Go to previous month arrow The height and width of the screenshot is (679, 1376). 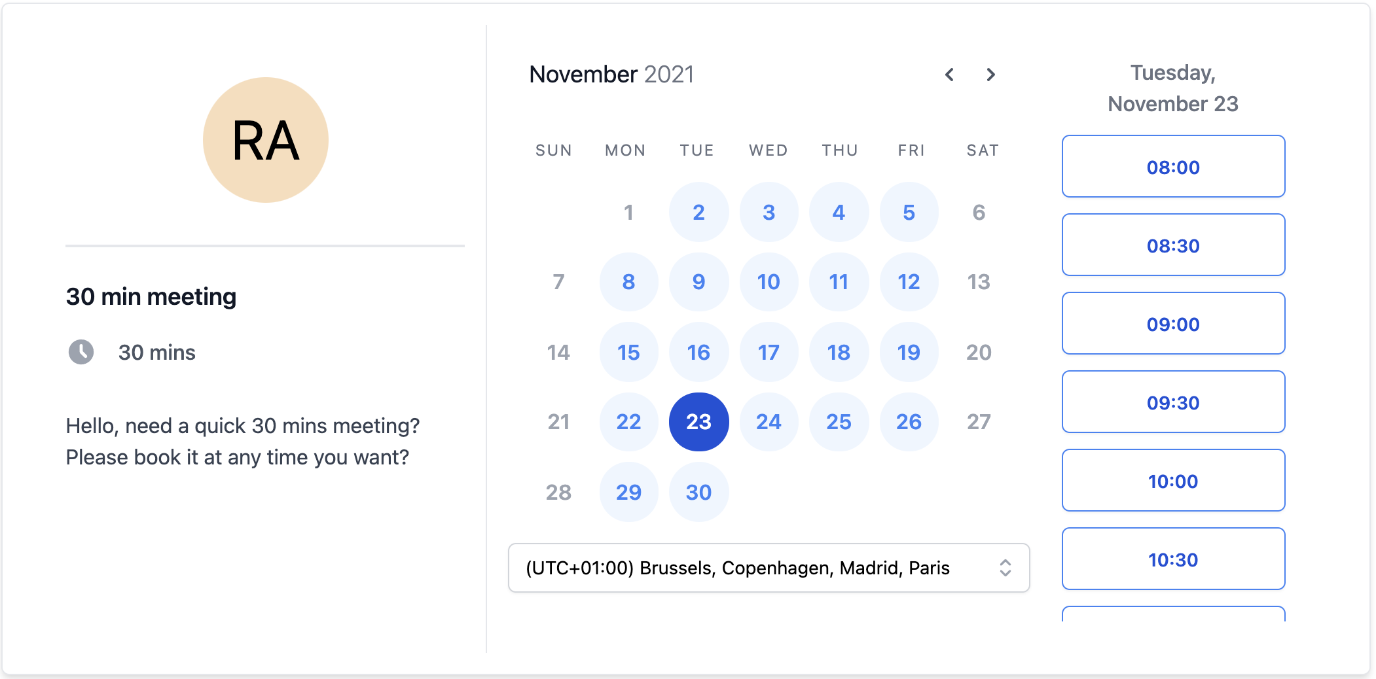[949, 75]
